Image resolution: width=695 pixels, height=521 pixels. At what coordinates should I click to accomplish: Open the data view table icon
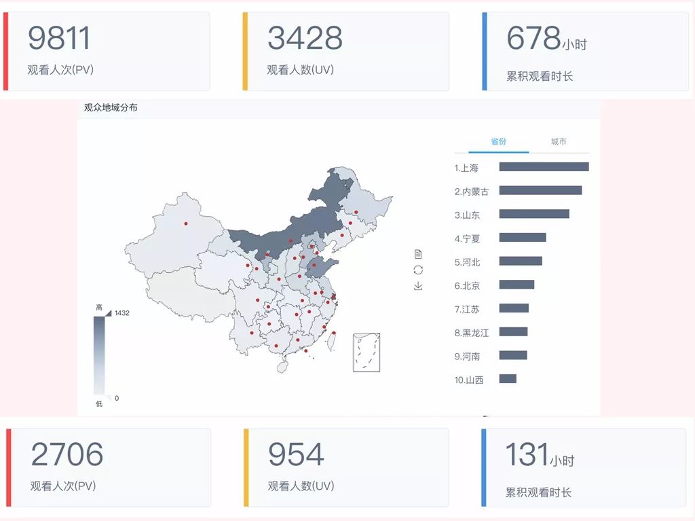pyautogui.click(x=417, y=255)
